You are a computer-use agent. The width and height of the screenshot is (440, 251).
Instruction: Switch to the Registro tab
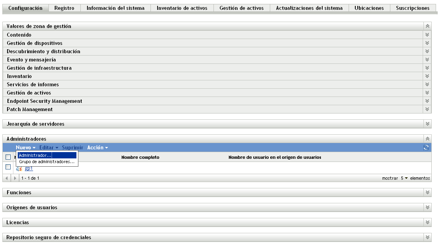[x=65, y=8]
